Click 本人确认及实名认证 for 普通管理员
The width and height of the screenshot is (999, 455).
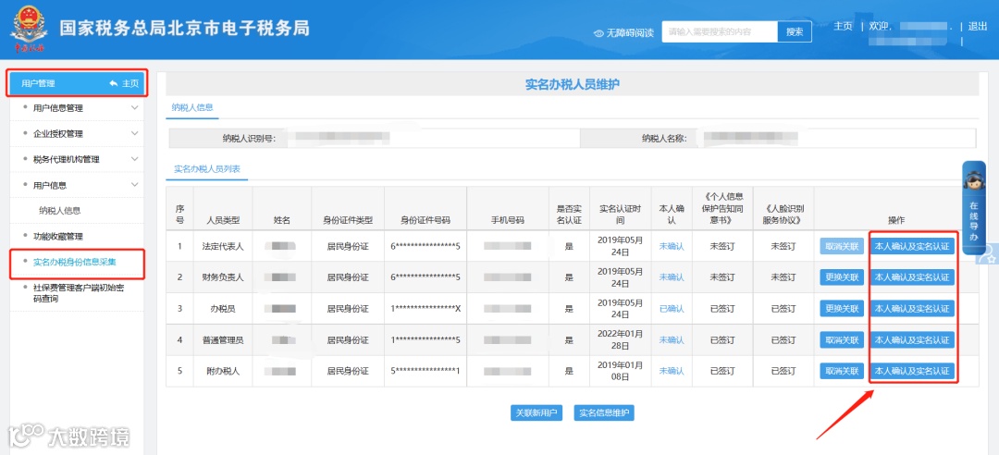click(x=912, y=339)
